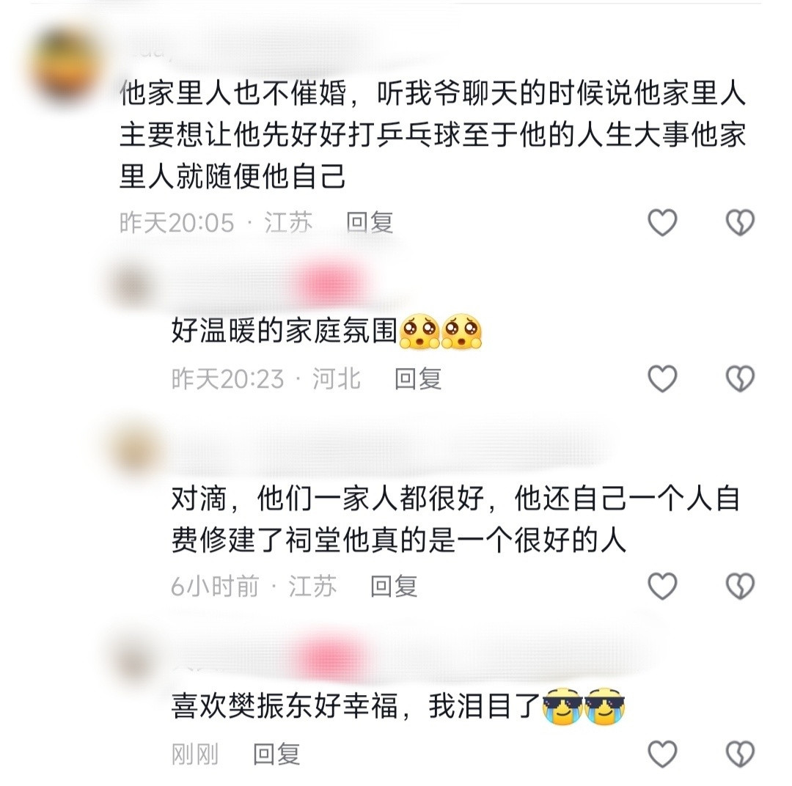Image resolution: width=792 pixels, height=786 pixels.
Task: Open avatar of the 河北 replier
Action: click(132, 284)
